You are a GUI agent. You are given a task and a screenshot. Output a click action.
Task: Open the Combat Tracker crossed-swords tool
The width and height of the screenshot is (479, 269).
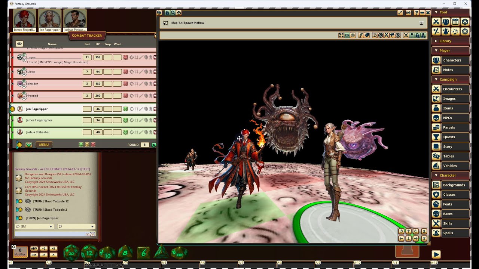coord(436,22)
